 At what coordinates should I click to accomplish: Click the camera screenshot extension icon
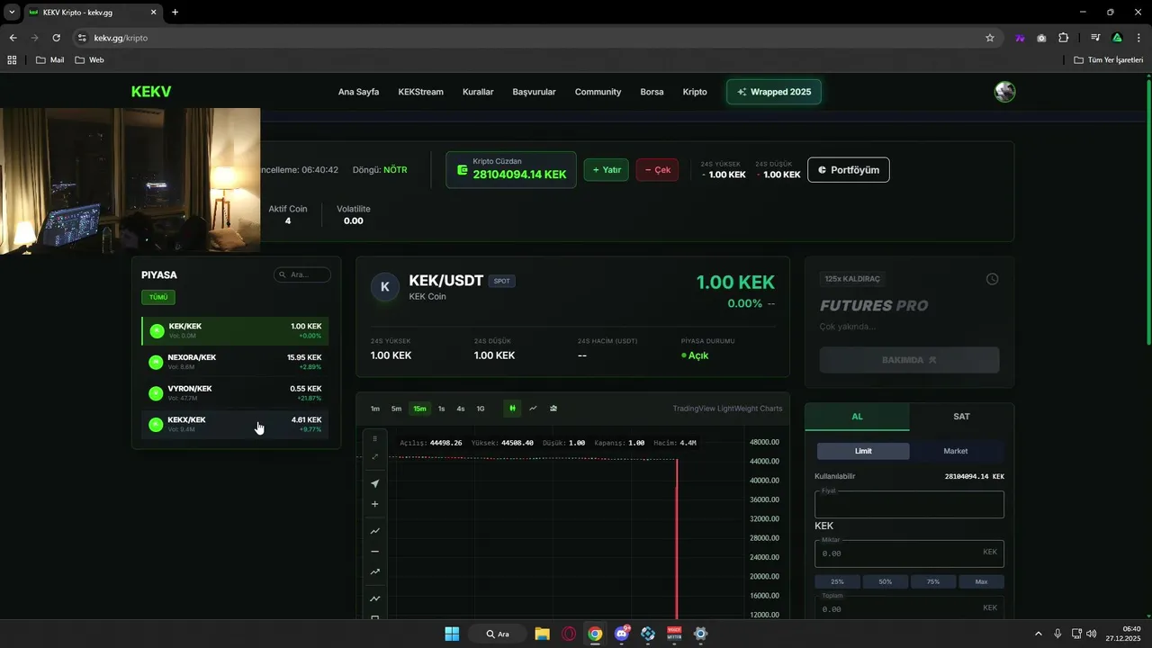pos(1041,38)
